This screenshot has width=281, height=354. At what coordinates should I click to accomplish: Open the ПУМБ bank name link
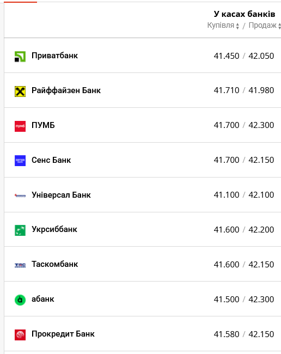tap(43, 125)
